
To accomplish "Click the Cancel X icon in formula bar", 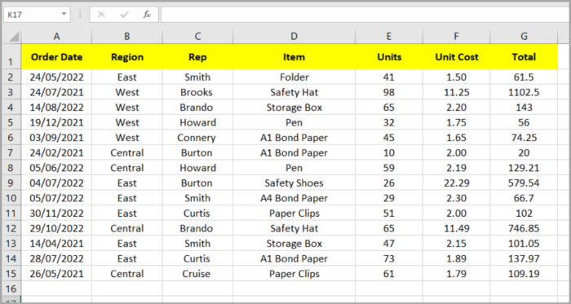I will coord(102,15).
